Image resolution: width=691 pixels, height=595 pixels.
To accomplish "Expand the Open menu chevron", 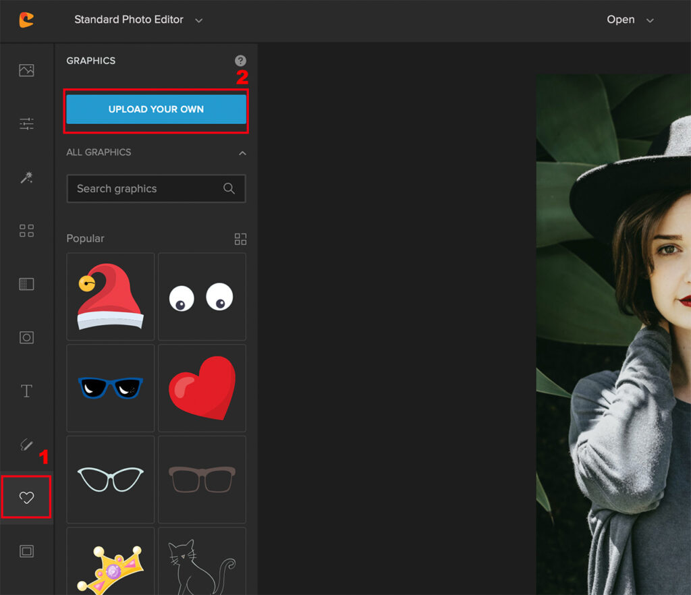I will 650,20.
